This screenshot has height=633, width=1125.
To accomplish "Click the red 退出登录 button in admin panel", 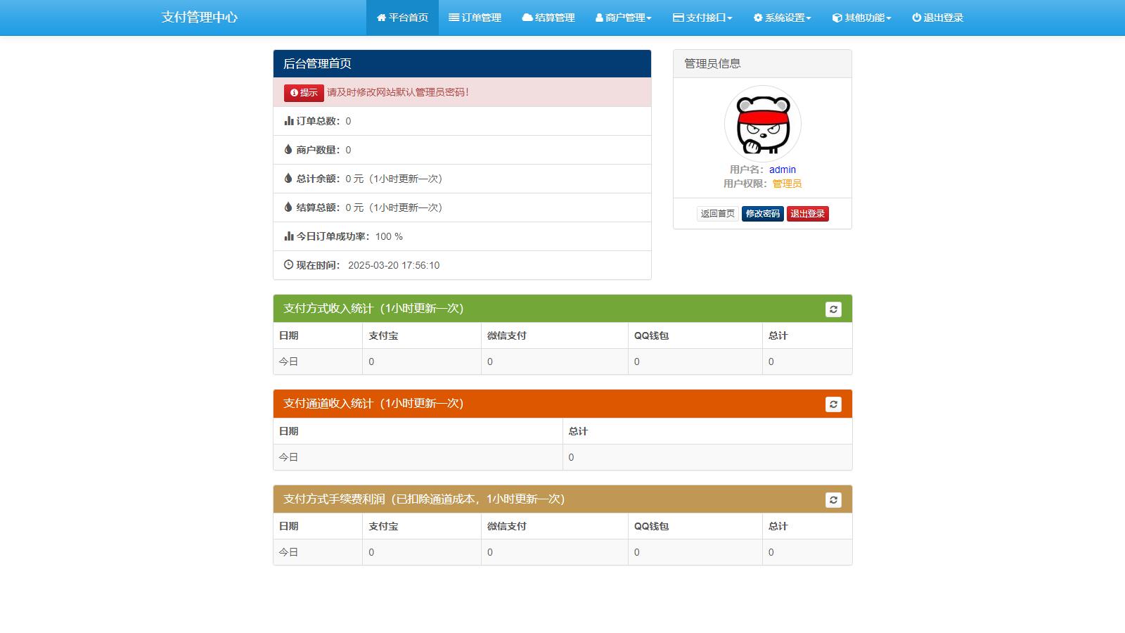I will [807, 214].
